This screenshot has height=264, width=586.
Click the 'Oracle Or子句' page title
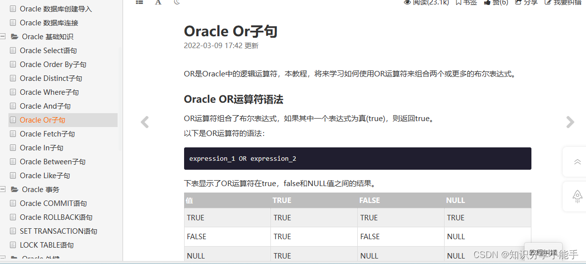[x=231, y=31]
